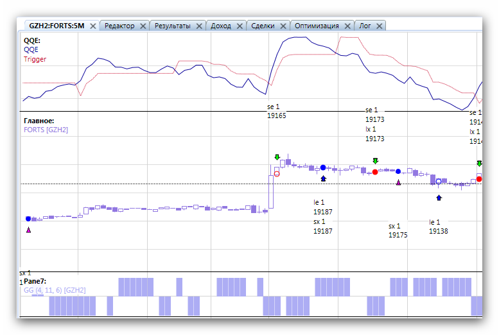Click blue up arrow above le 1 19187
499x335 pixels.
[323, 178]
